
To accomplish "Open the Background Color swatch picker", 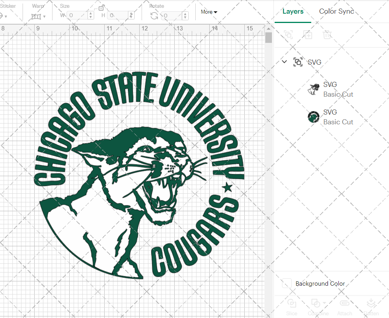I will click(x=286, y=283).
